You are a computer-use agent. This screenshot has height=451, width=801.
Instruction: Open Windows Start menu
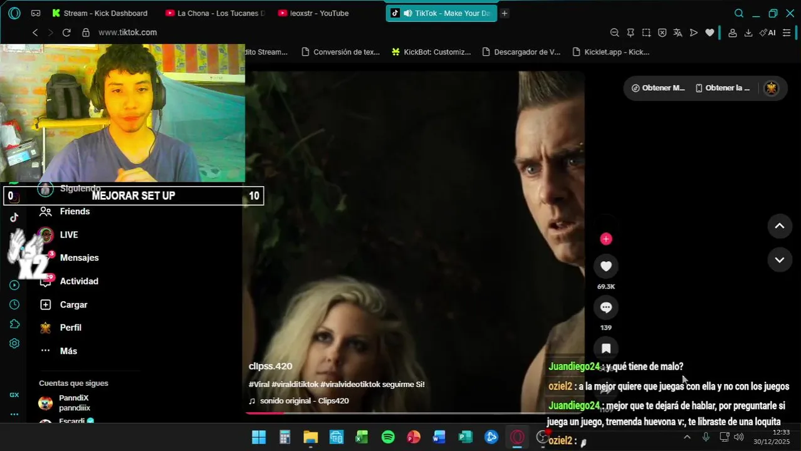click(x=259, y=437)
